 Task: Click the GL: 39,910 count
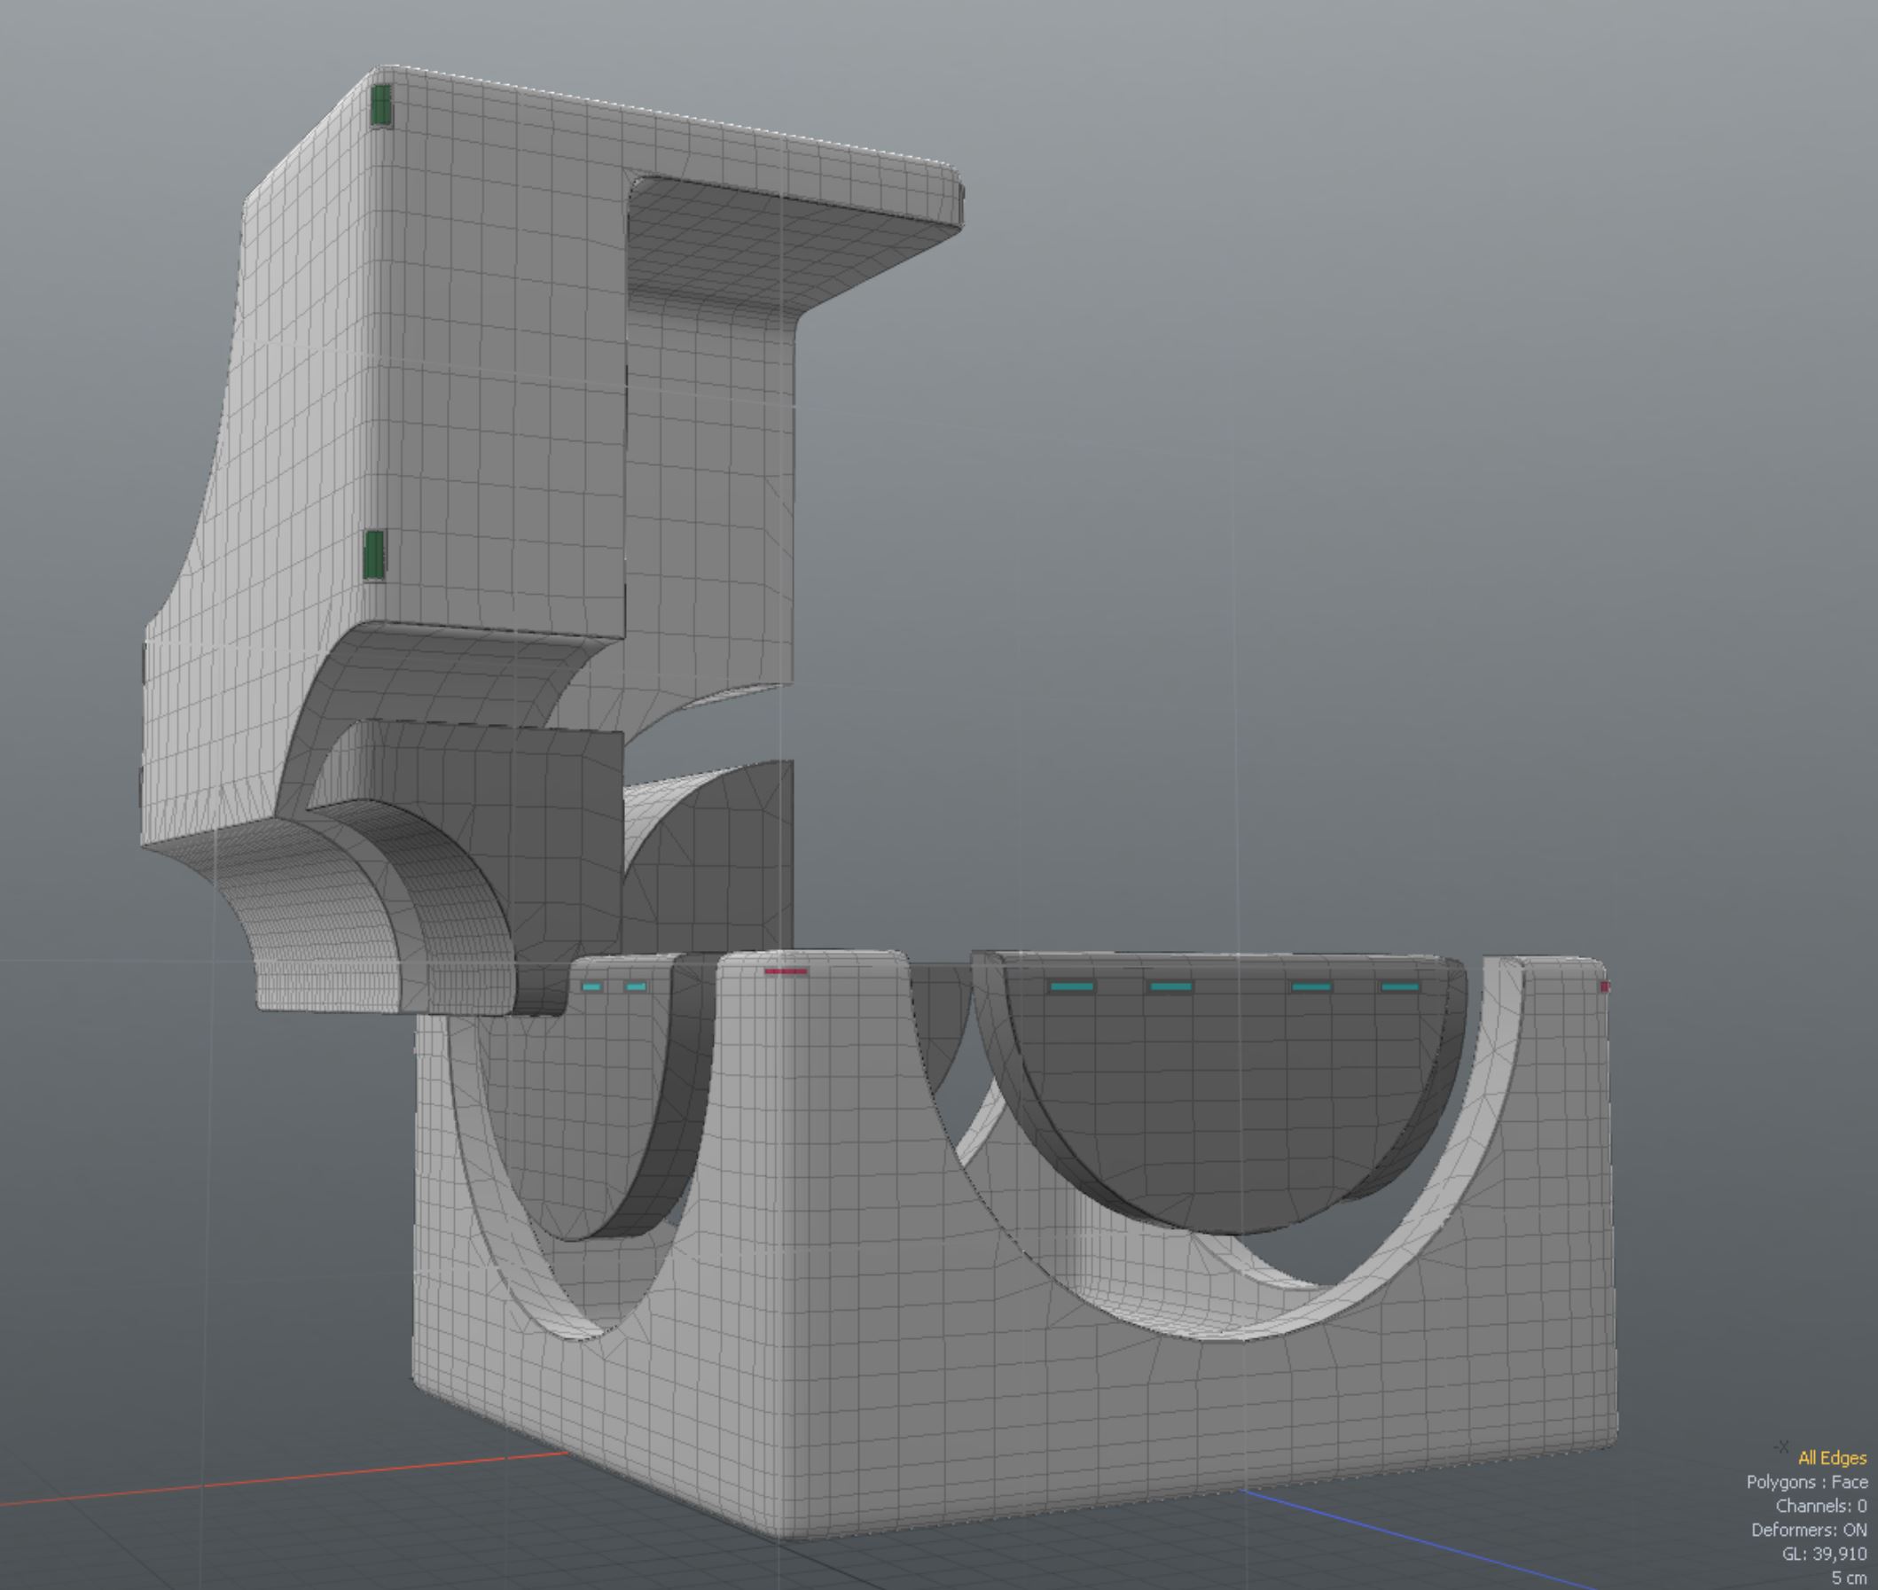click(x=1823, y=1554)
